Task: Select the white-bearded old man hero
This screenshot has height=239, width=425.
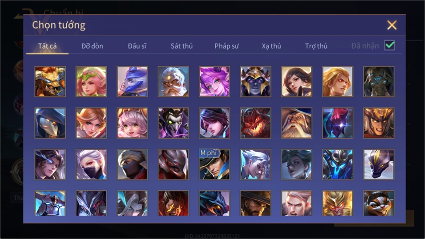Action: 173,82
